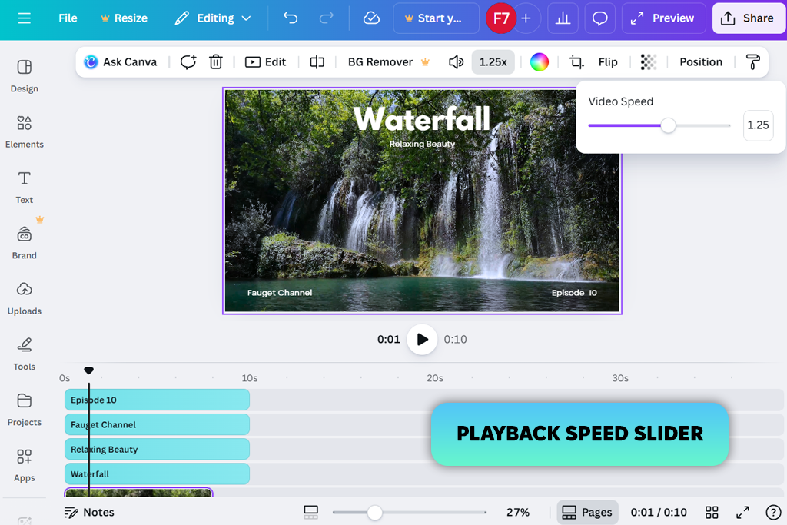787x525 pixels.
Task: Open grid view of pages
Action: pyautogui.click(x=712, y=513)
